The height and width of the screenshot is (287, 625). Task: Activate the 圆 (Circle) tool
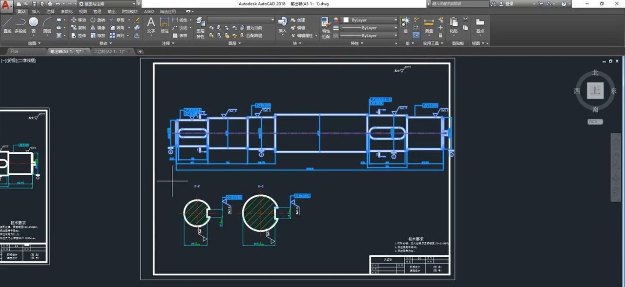[x=34, y=24]
